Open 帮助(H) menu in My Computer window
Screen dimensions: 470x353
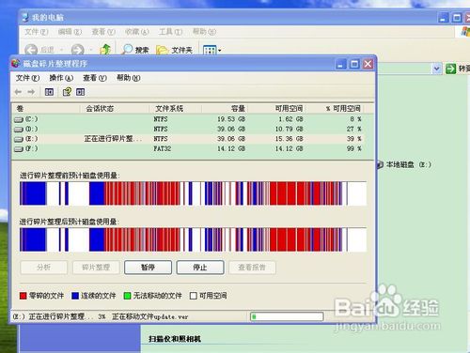[204, 32]
